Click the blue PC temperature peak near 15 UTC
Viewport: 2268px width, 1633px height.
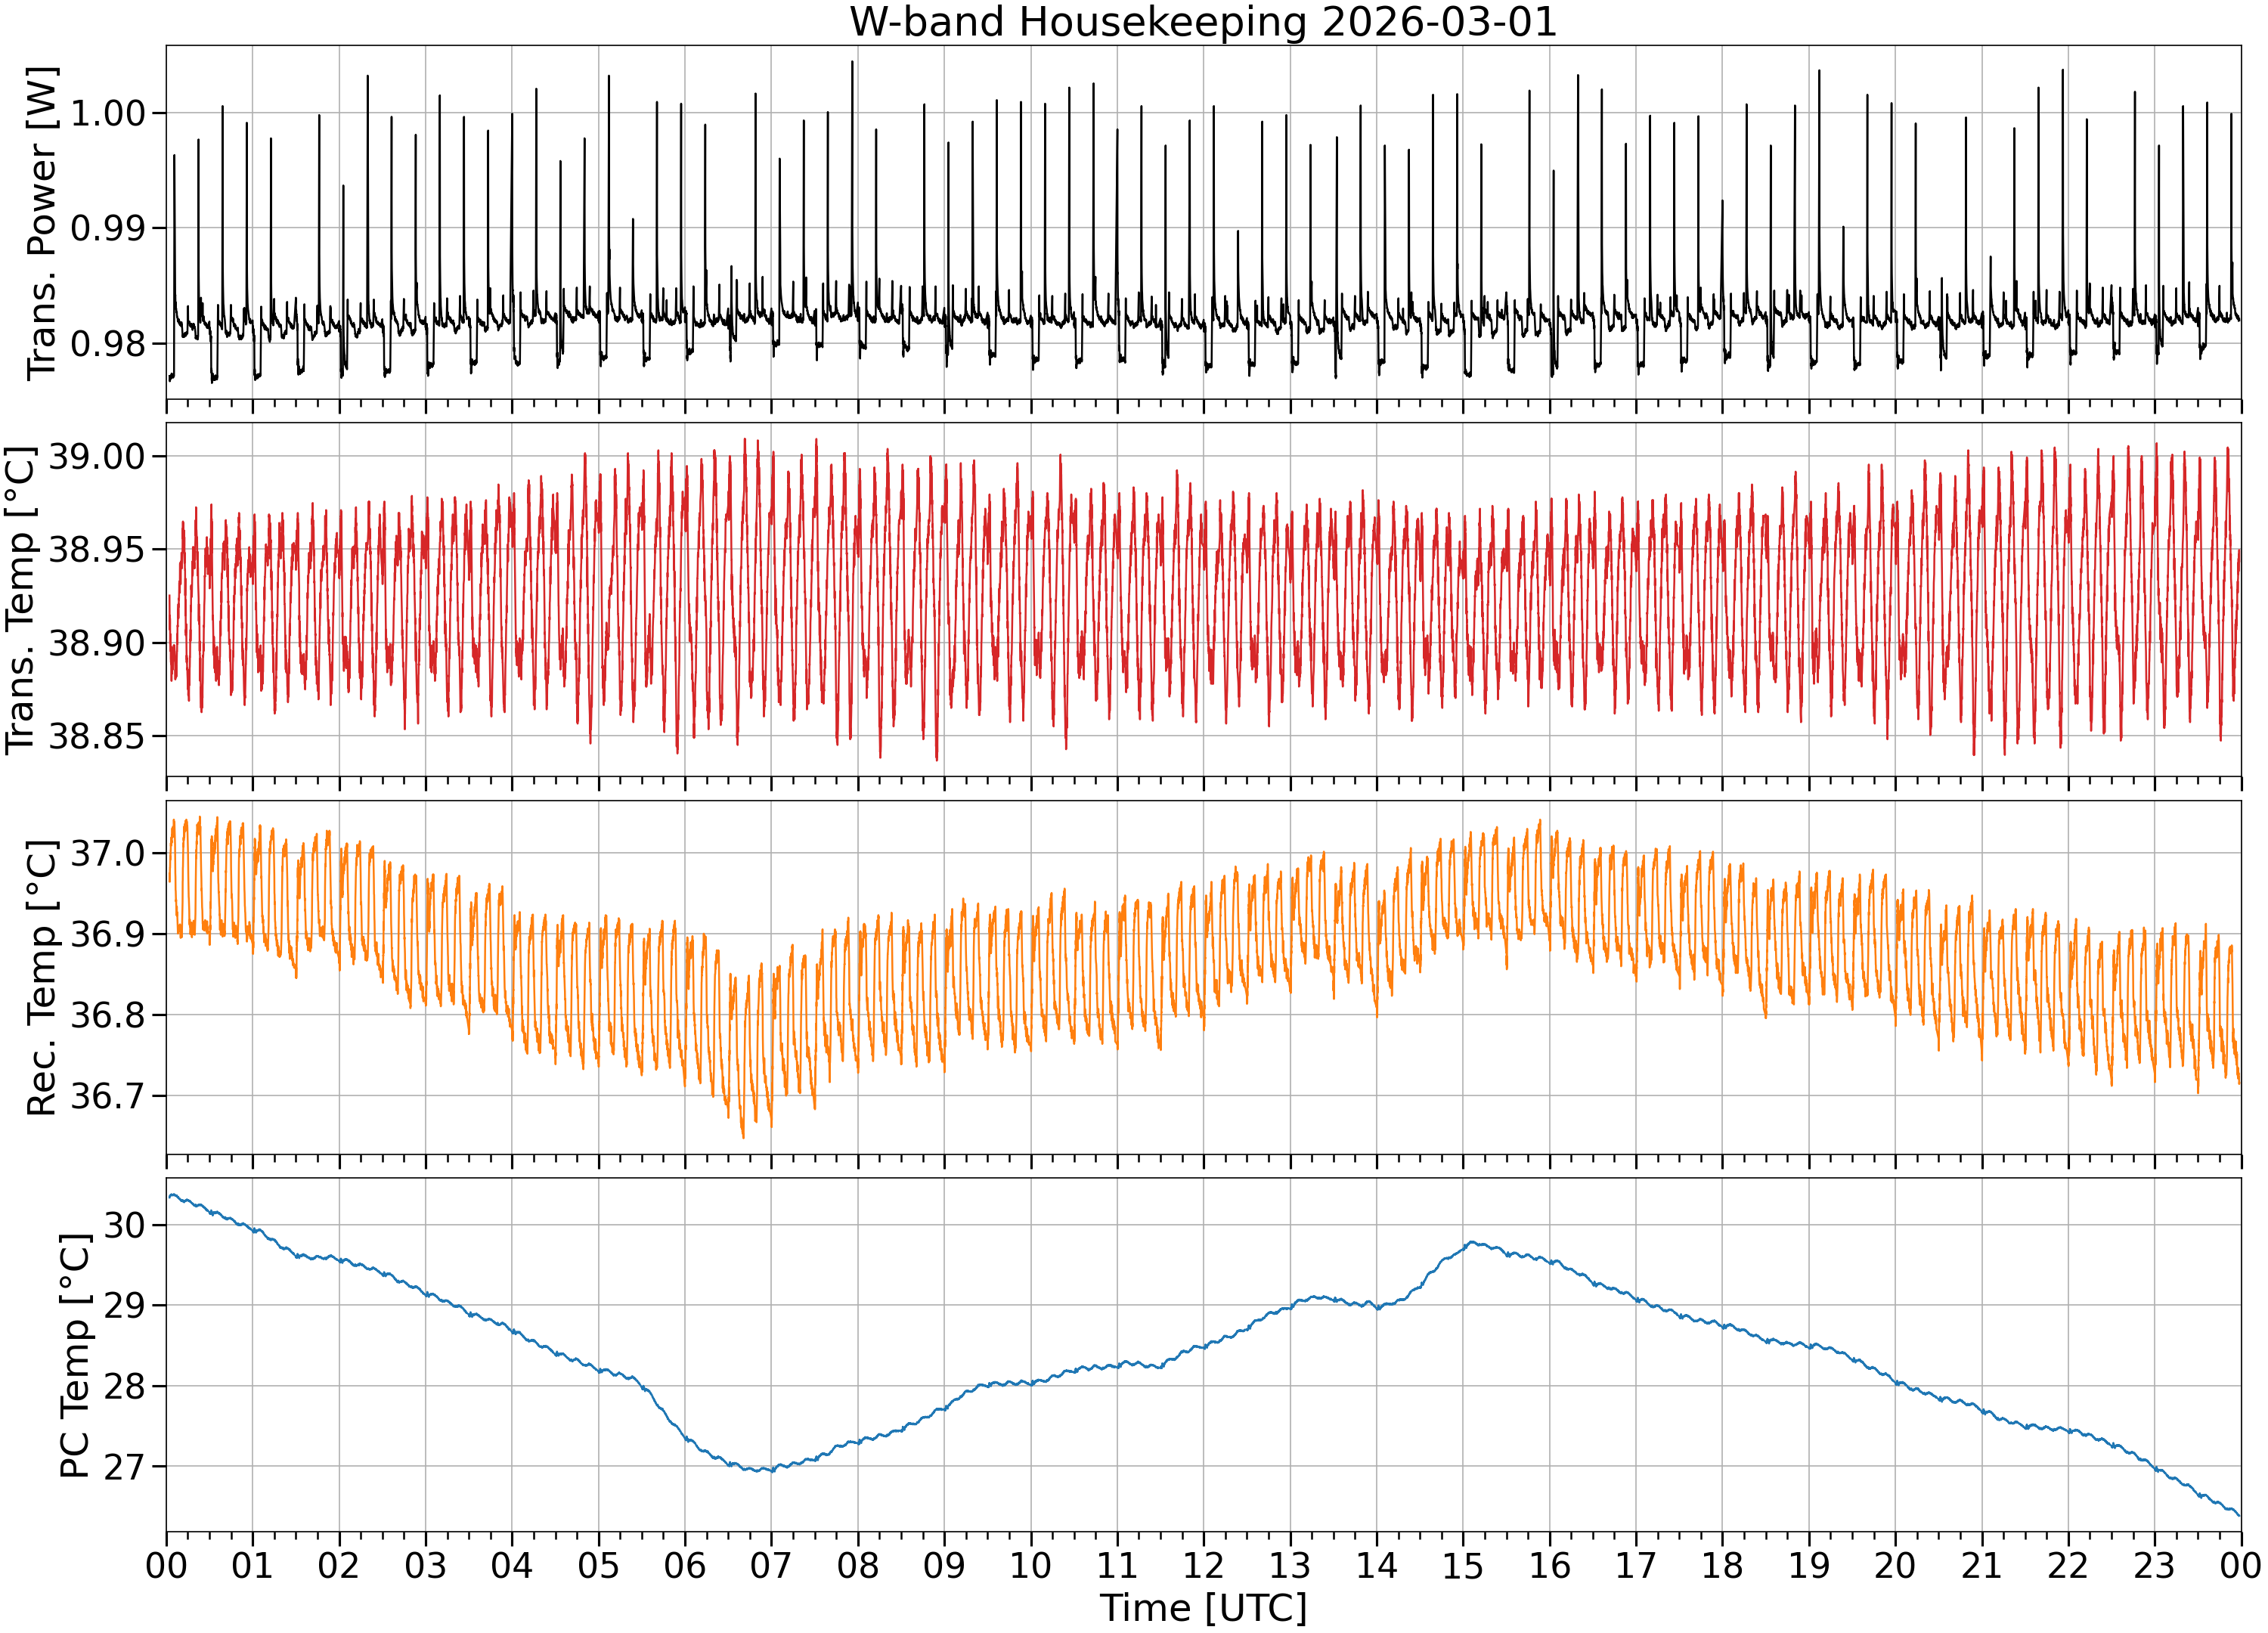point(1472,1243)
